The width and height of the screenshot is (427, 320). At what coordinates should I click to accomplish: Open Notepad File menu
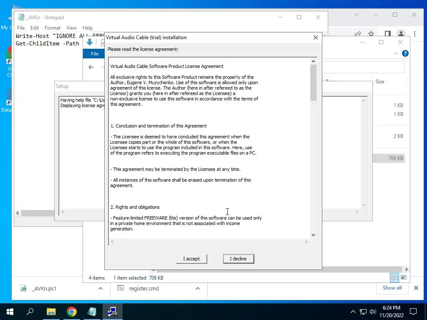[x=21, y=28]
